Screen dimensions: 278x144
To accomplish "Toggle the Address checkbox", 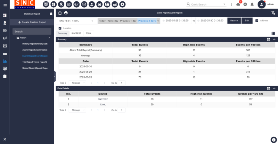I will (x=257, y=20).
